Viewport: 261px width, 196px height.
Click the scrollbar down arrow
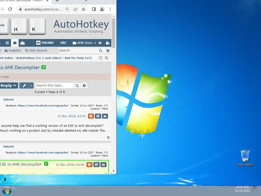pyautogui.click(x=113, y=171)
